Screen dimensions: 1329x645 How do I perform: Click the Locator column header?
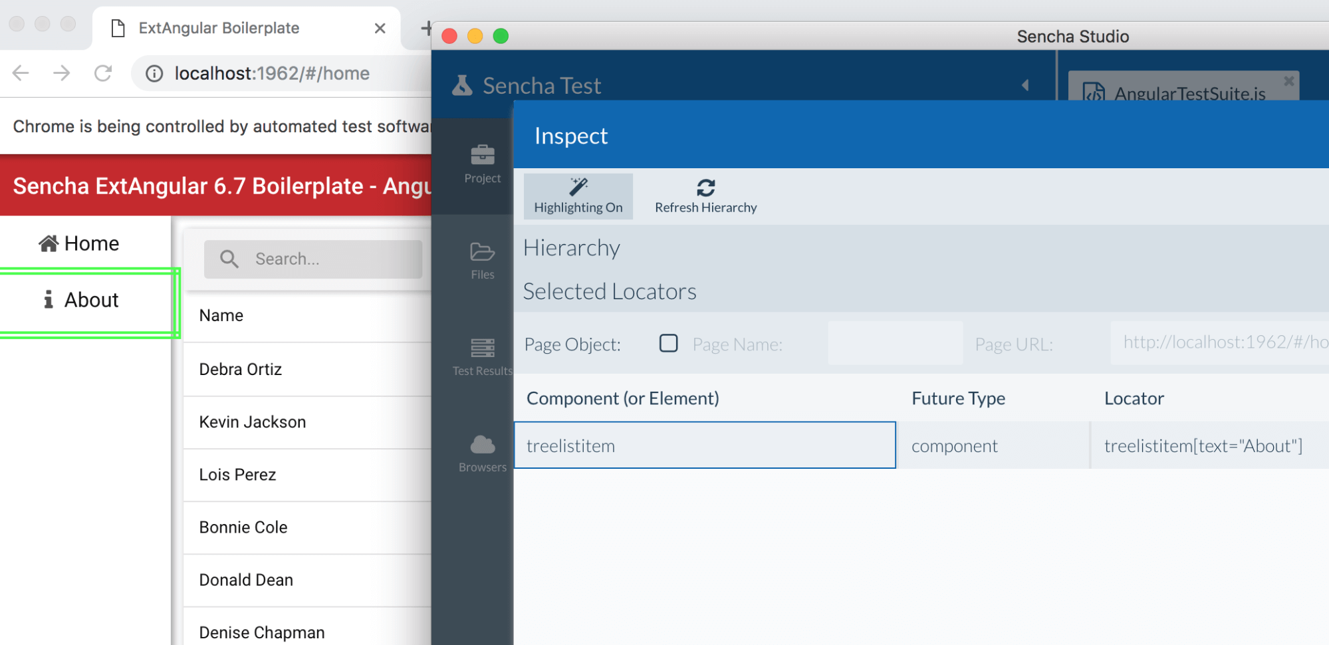(x=1134, y=398)
